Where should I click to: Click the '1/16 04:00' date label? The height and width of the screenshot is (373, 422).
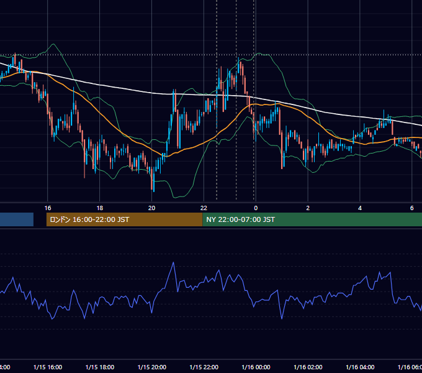point(360,367)
